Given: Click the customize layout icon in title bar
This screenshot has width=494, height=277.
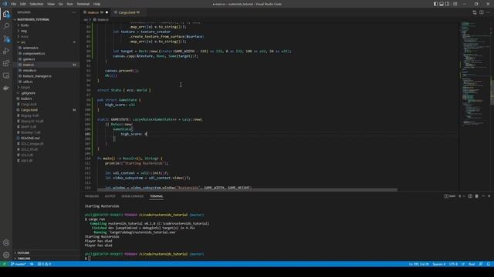Looking at the screenshot, I should (455, 4).
